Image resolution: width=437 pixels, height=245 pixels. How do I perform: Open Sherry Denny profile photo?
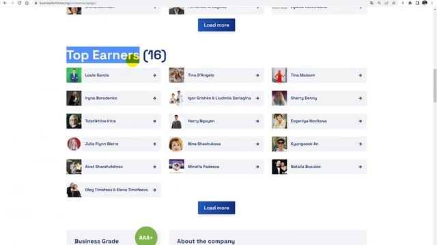click(279, 98)
